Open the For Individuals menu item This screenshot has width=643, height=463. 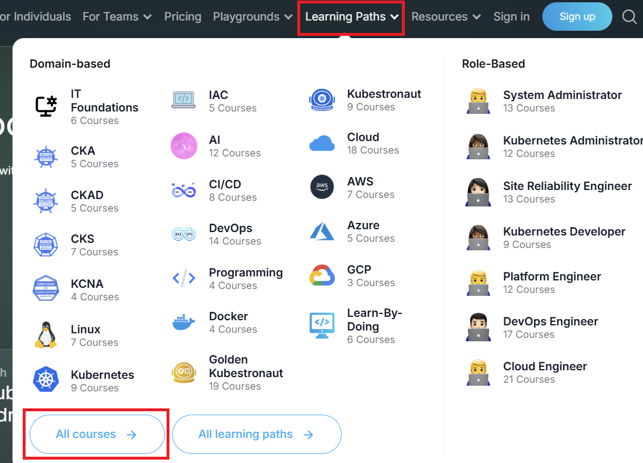(x=36, y=17)
